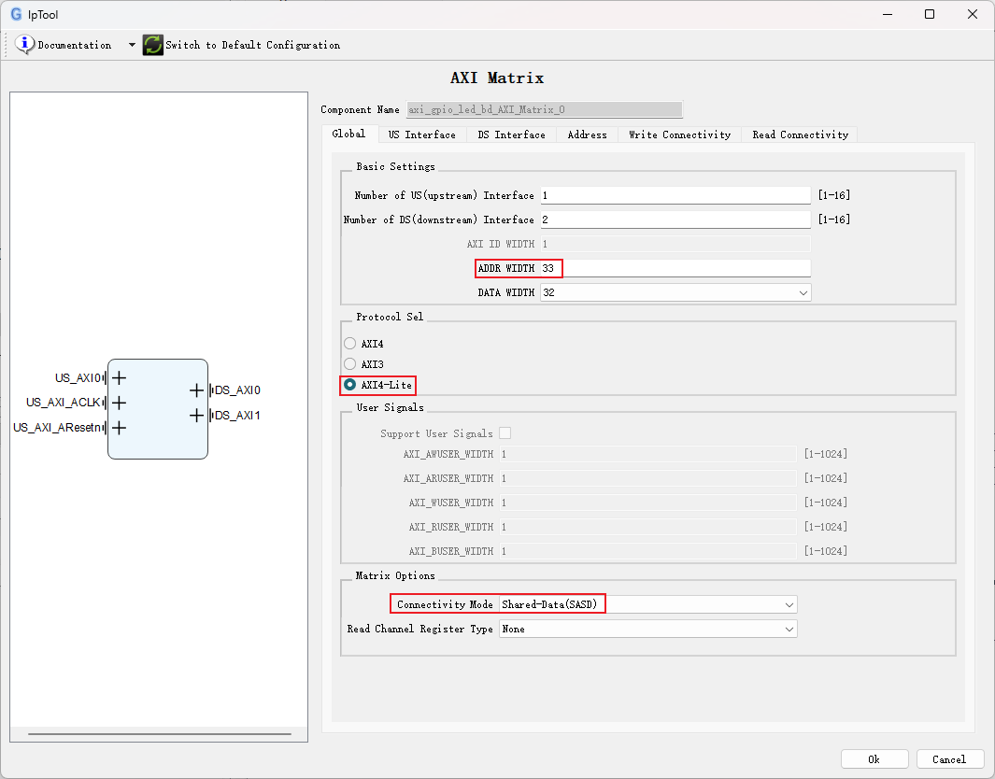Viewport: 995px width, 779px height.
Task: Open the Connectivity Mode dropdown
Action: pyautogui.click(x=647, y=604)
